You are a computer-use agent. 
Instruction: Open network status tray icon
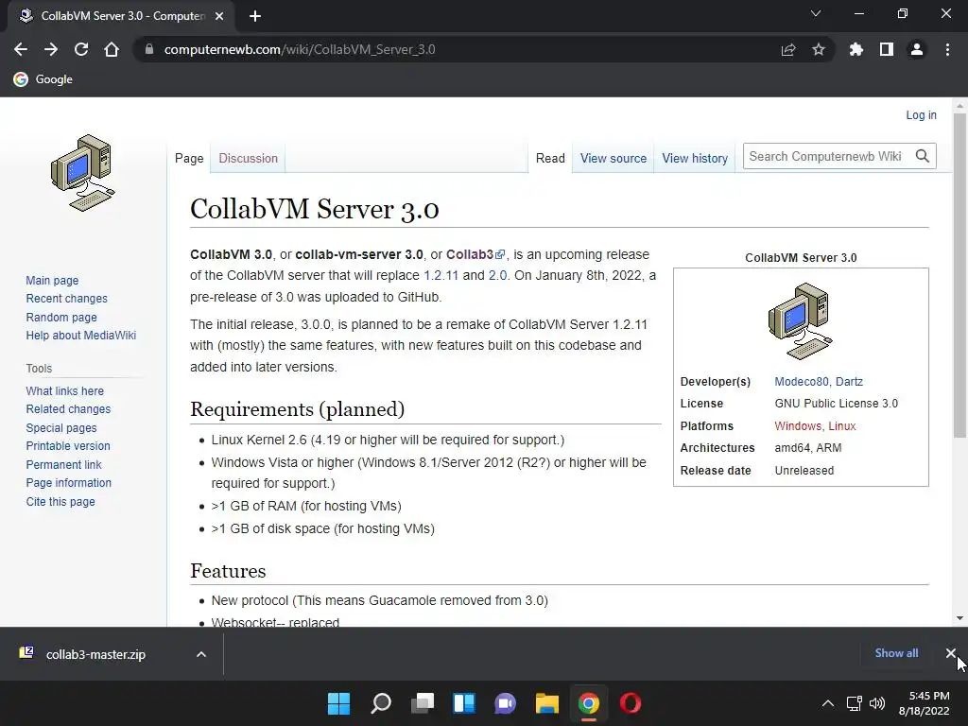(855, 703)
